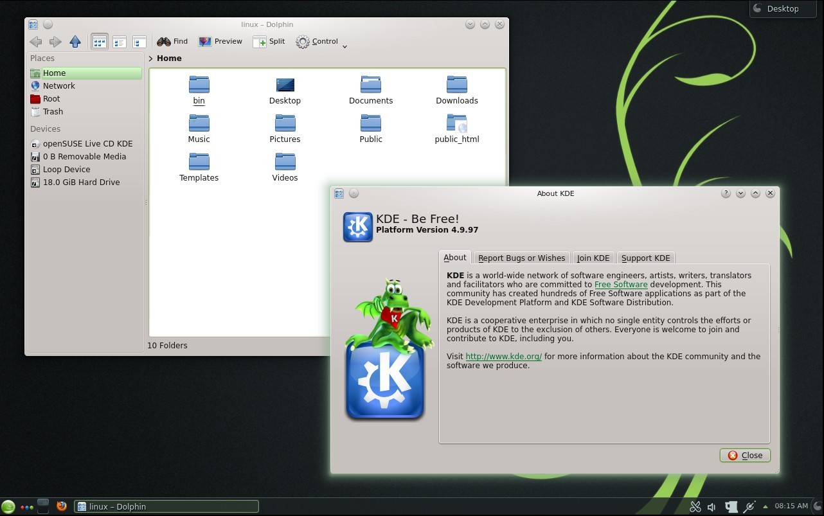Open Dolphin window menu icon in title bar

[33, 24]
